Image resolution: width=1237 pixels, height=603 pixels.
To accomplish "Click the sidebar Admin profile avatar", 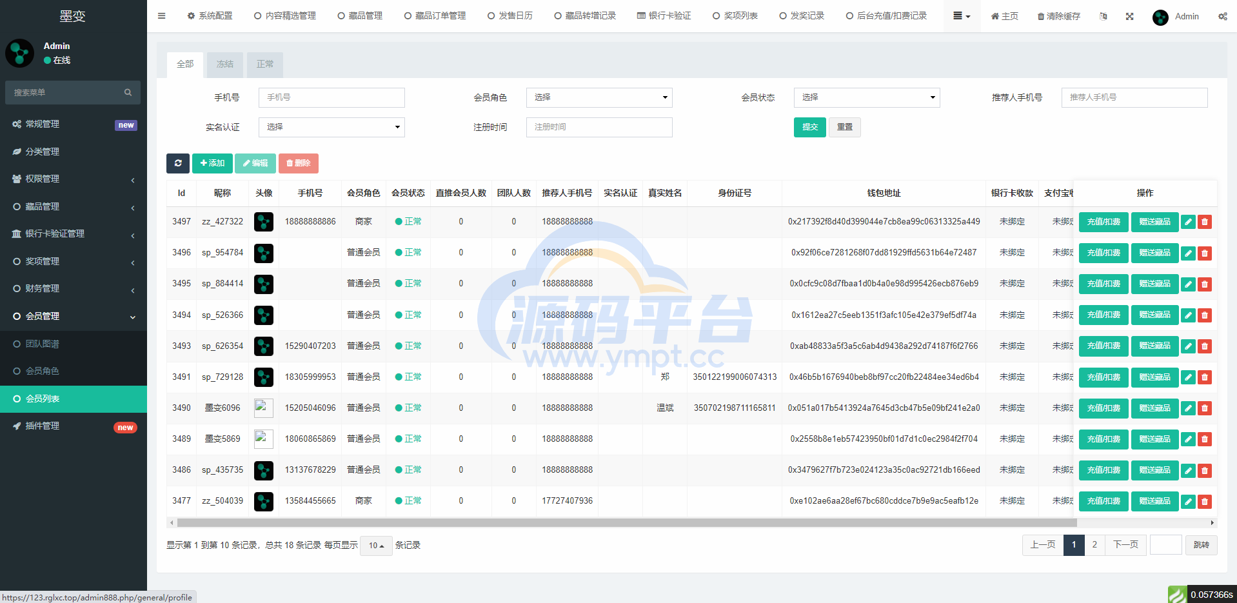I will pyautogui.click(x=19, y=53).
